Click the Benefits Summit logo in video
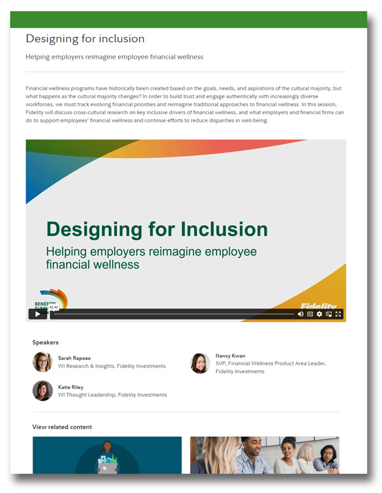Image resolution: width=382 pixels, height=493 pixels. (48, 298)
